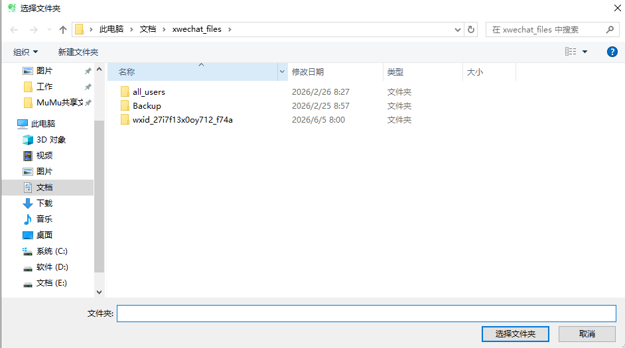This screenshot has height=348, width=625.
Task: Open 下载 in navigation pane
Action: point(44,203)
